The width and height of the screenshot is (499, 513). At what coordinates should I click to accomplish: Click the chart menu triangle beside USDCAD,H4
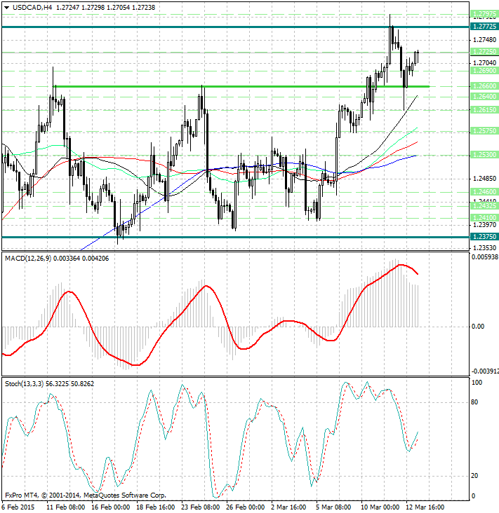point(6,8)
